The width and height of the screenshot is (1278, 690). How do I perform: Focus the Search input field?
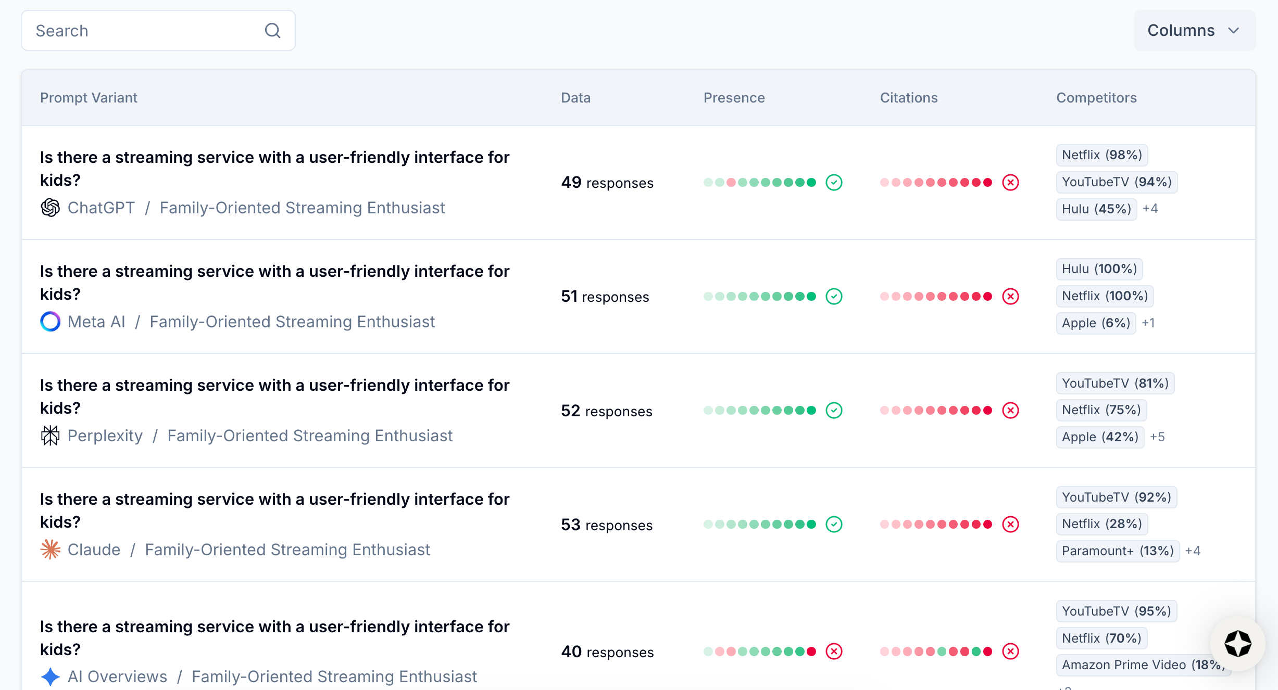[146, 31]
